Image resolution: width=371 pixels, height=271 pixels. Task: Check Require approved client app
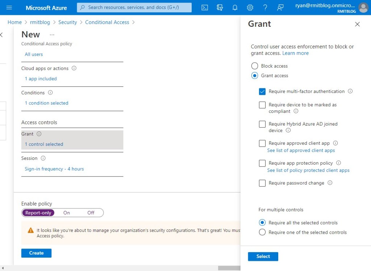(262, 143)
